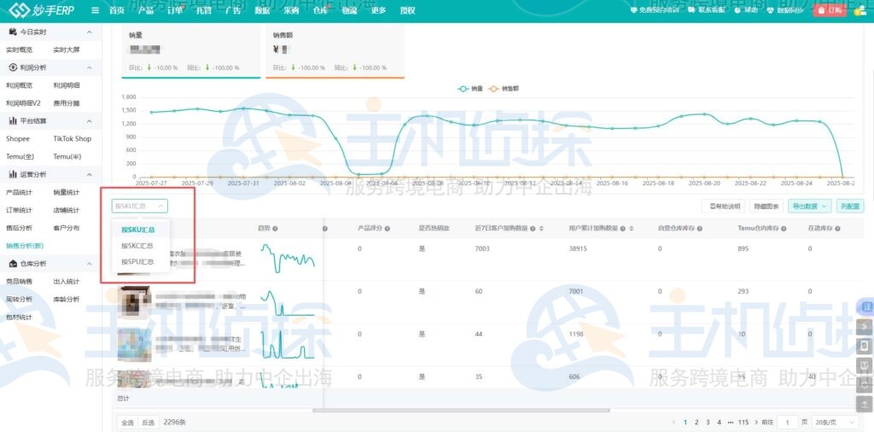The image size is (874, 432).
Task: Click the scroll-to-top icon in right floating bar
Action: coord(865,401)
